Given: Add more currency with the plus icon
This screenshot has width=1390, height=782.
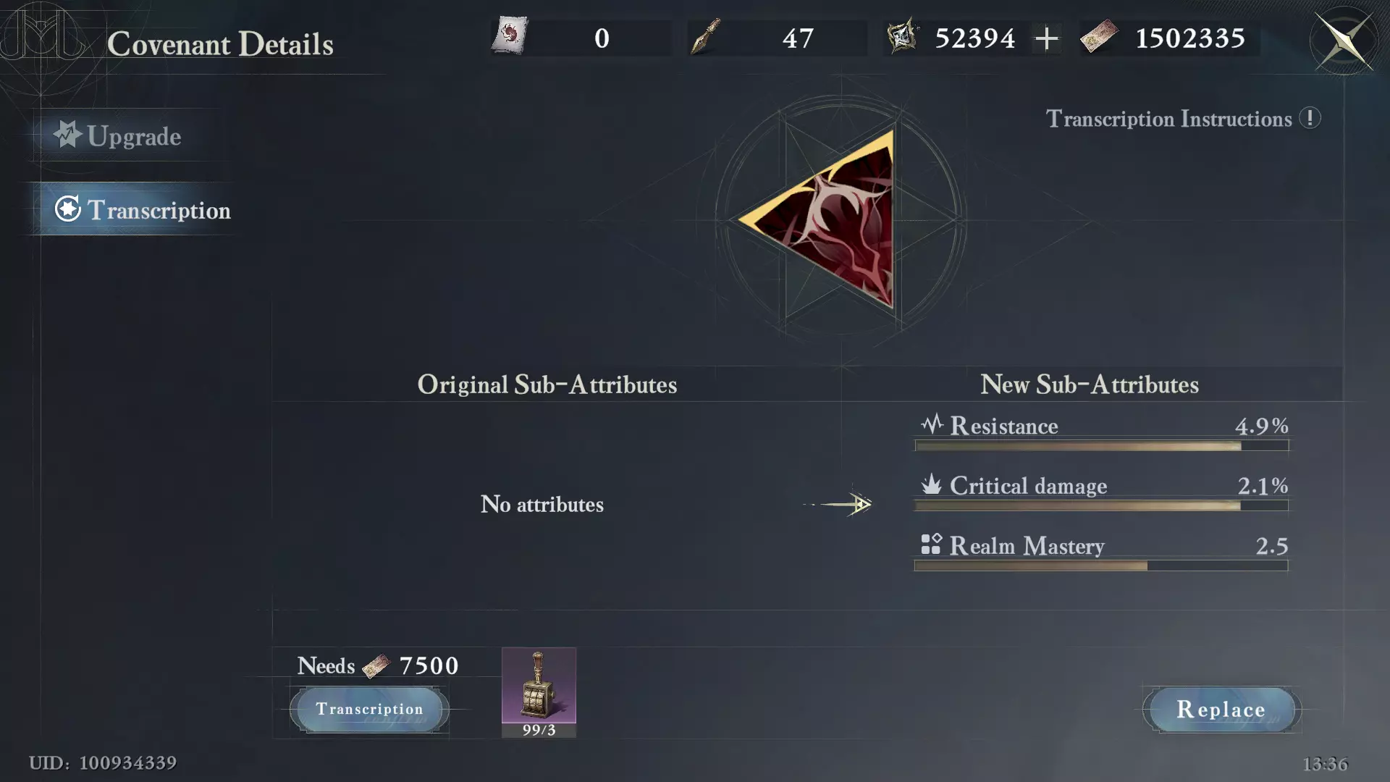Looking at the screenshot, I should 1046,38.
